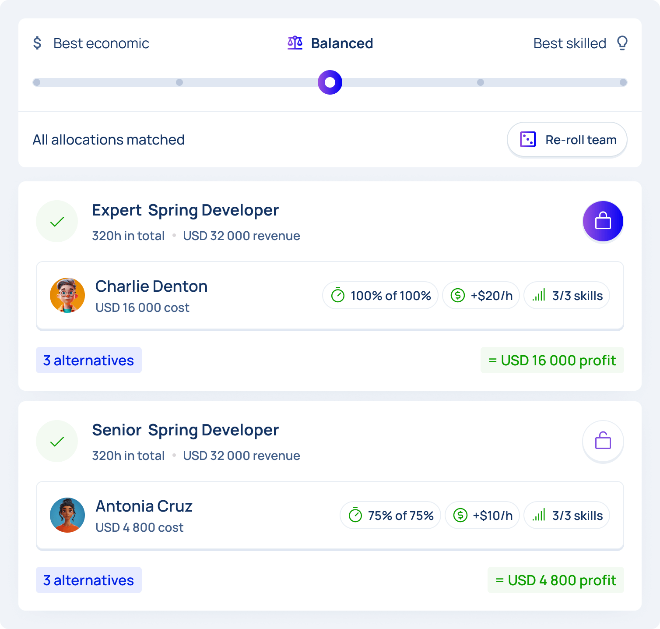Lock the Senior Spring Developer allocation
Screen dimensions: 660x629
click(603, 441)
